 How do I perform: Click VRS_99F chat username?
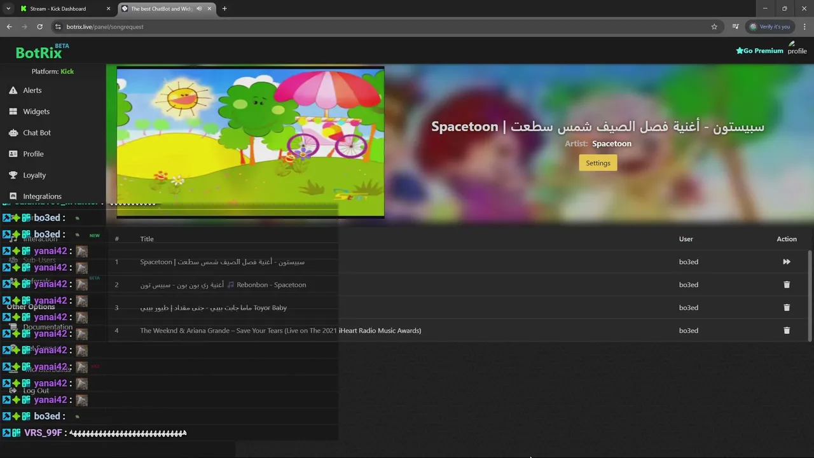43,433
